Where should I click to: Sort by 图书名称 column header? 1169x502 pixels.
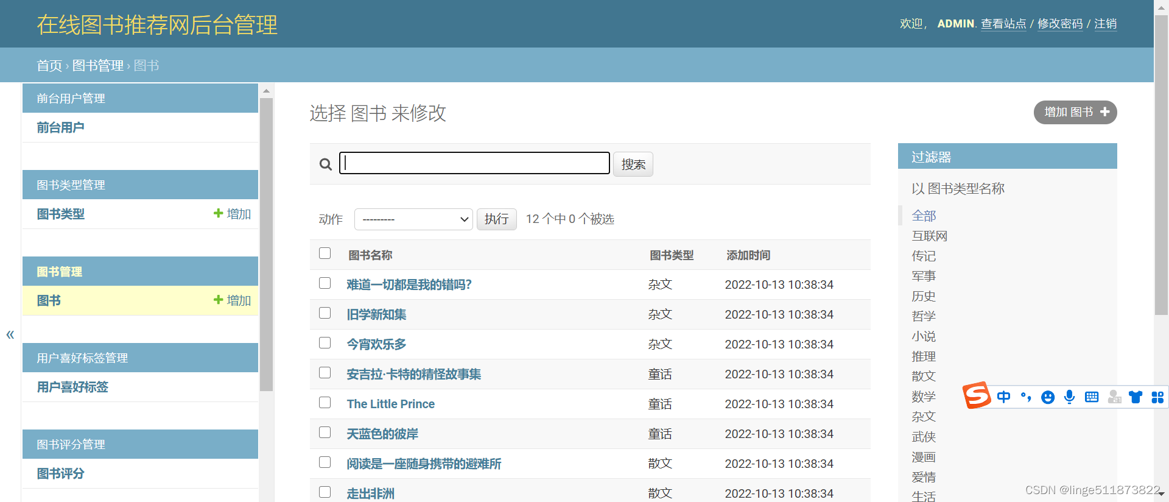[x=370, y=255]
